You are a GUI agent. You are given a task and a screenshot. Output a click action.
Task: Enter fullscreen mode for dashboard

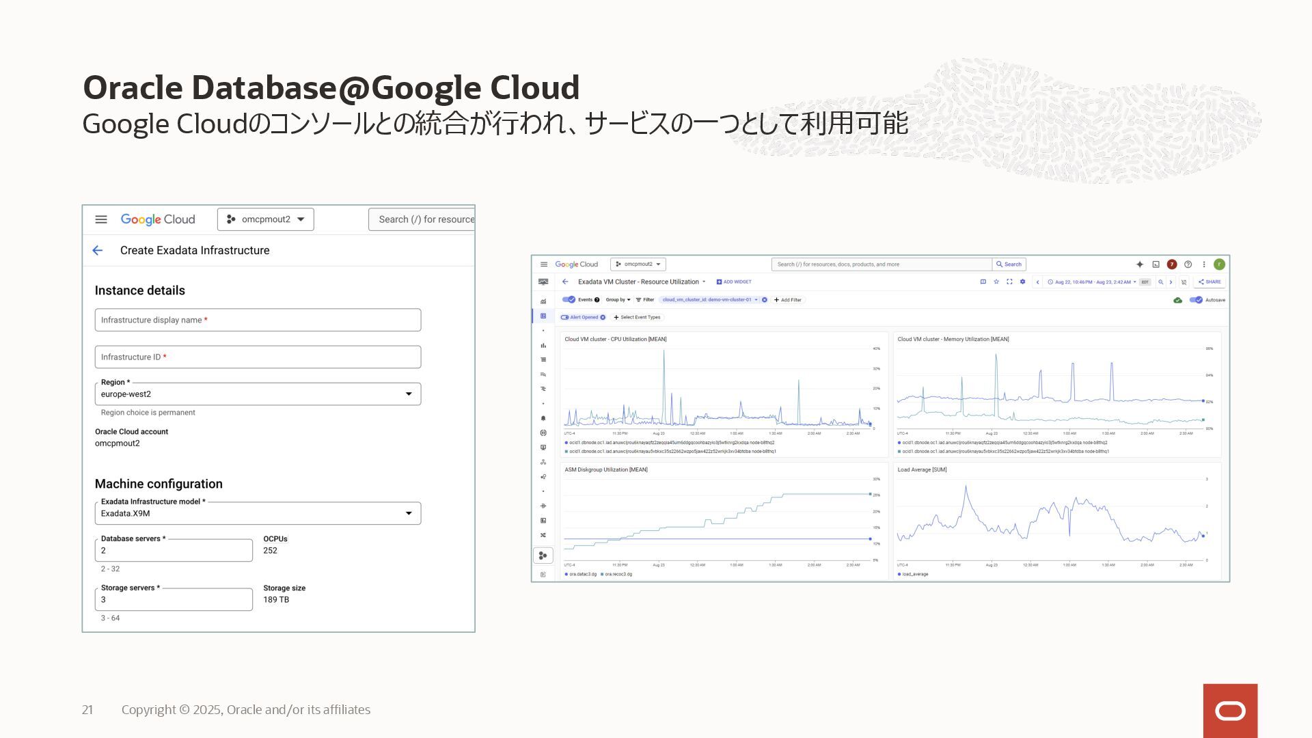click(1009, 282)
